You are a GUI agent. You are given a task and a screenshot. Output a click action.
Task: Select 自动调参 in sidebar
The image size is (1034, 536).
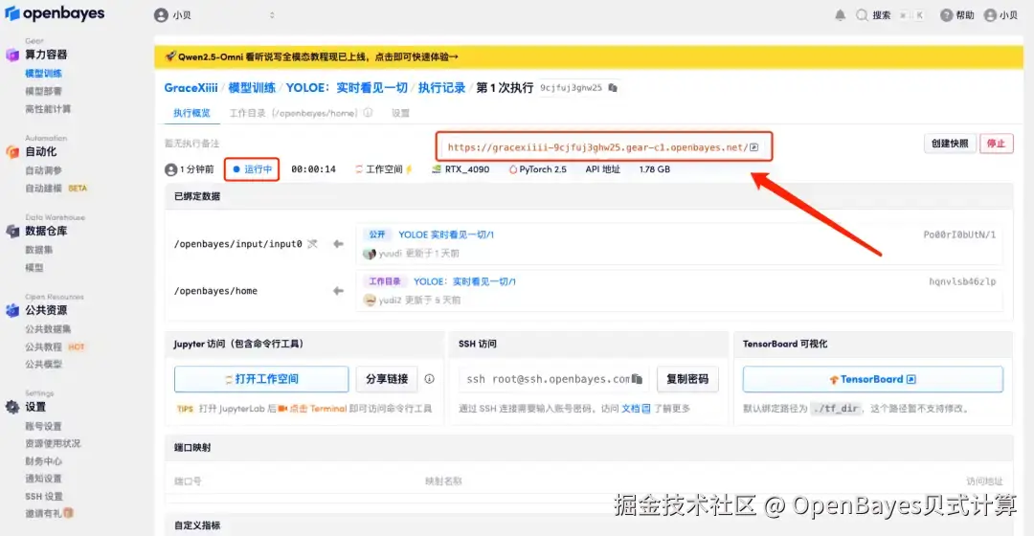(x=43, y=170)
